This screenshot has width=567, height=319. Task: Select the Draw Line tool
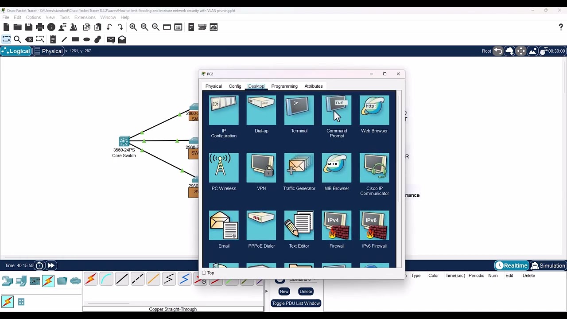coord(64,39)
